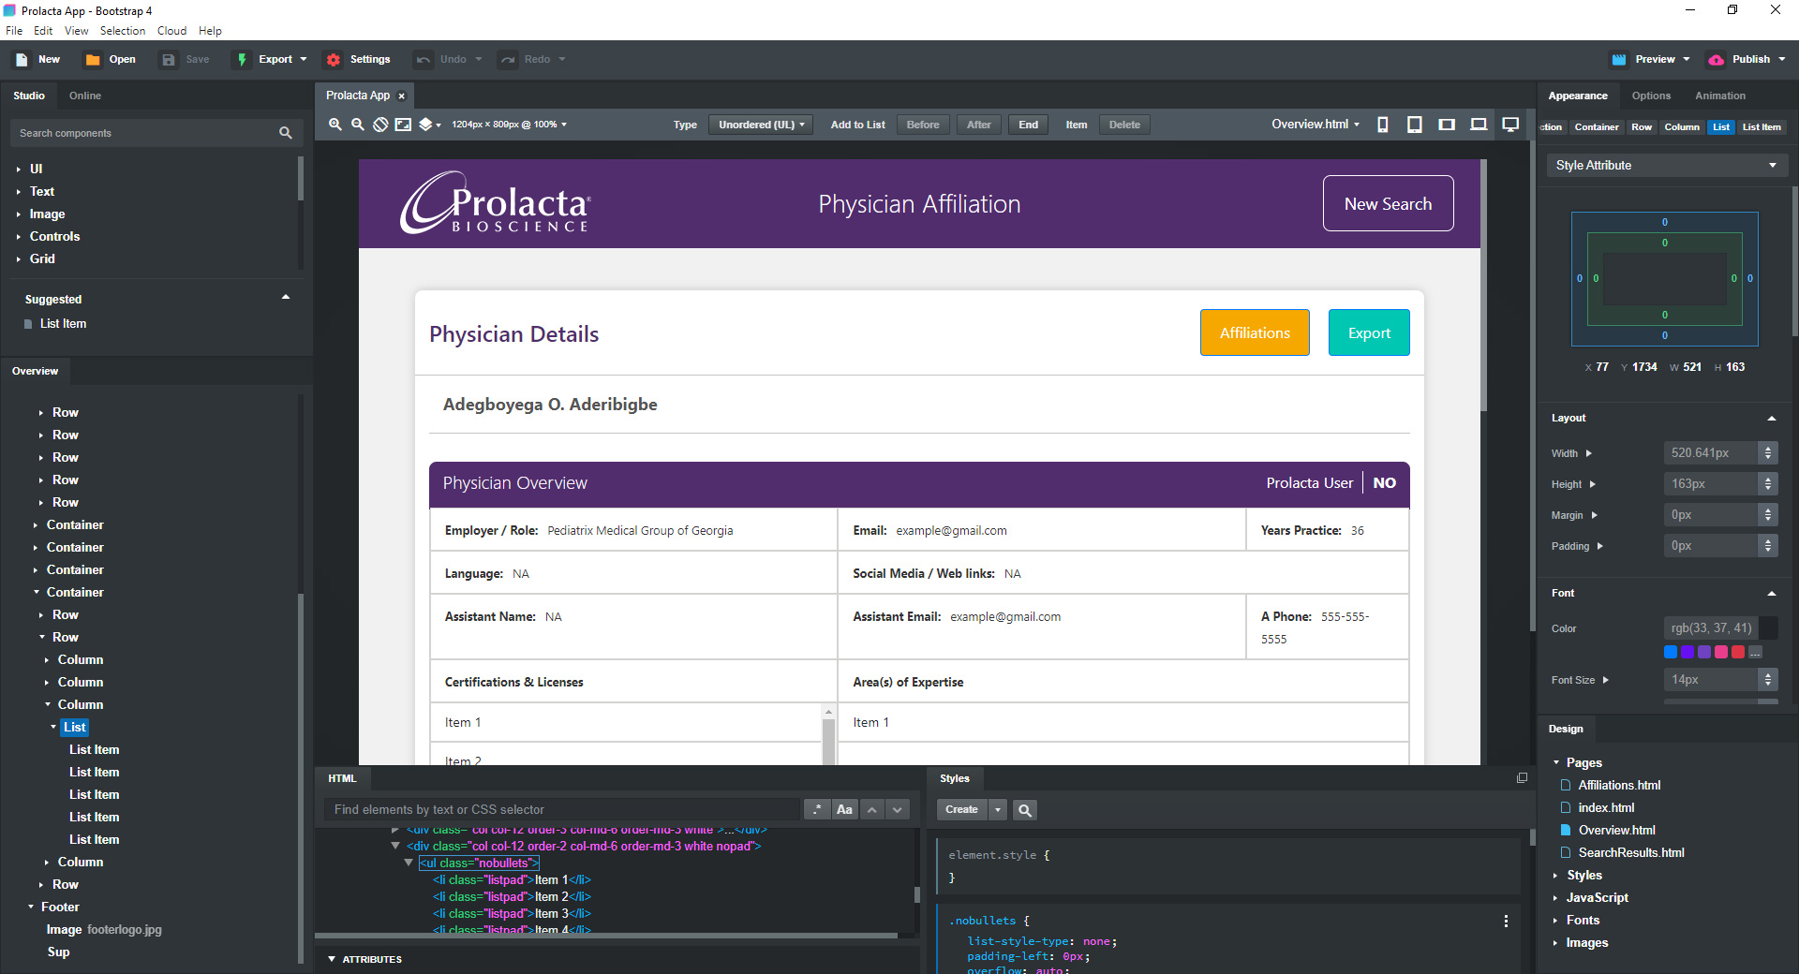Click the New document icon in toolbar
The height and width of the screenshot is (974, 1799).
(x=22, y=59)
